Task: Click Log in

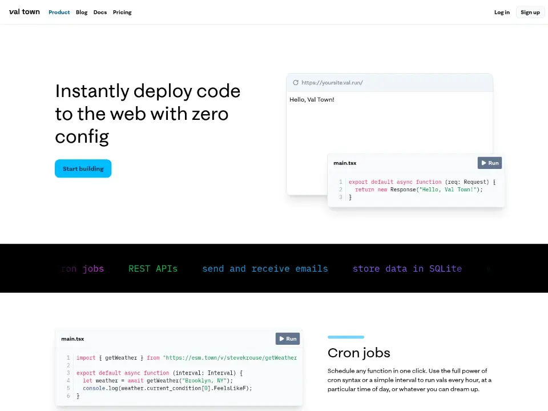Action: (x=502, y=12)
